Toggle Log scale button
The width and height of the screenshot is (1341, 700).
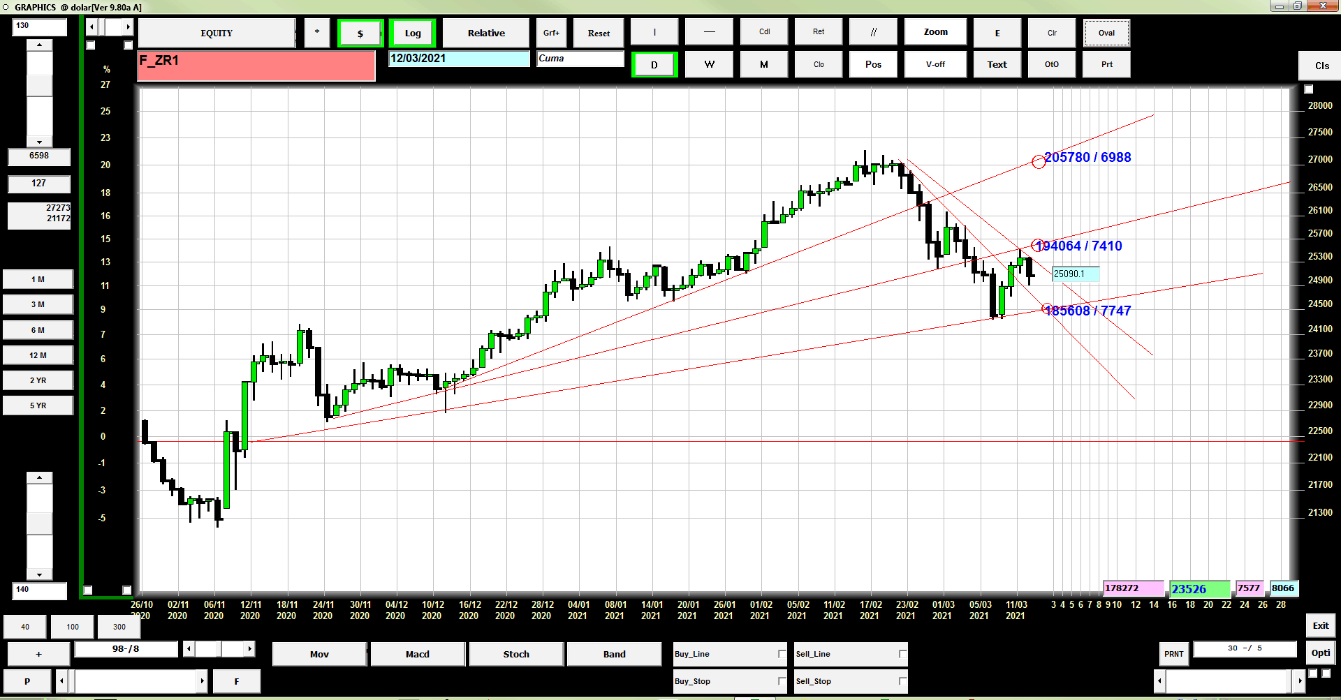(x=413, y=33)
